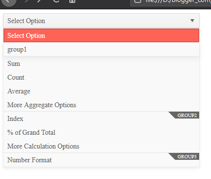Collapse the dropdown with the arrow indicator

(x=192, y=21)
